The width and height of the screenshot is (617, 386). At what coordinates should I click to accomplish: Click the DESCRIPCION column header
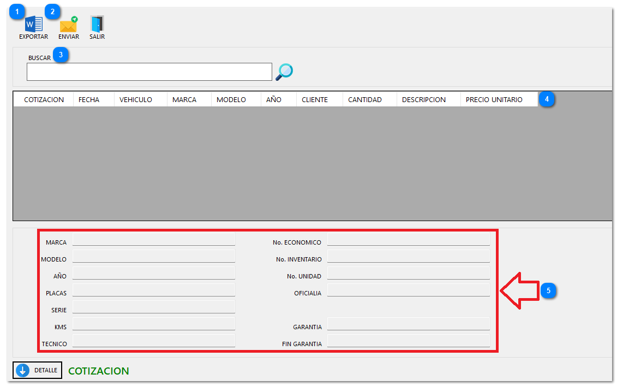click(x=423, y=99)
